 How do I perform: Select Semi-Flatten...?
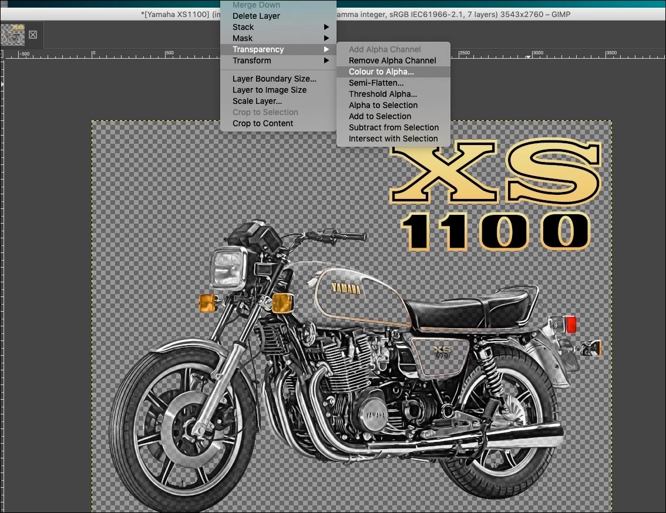[393, 83]
